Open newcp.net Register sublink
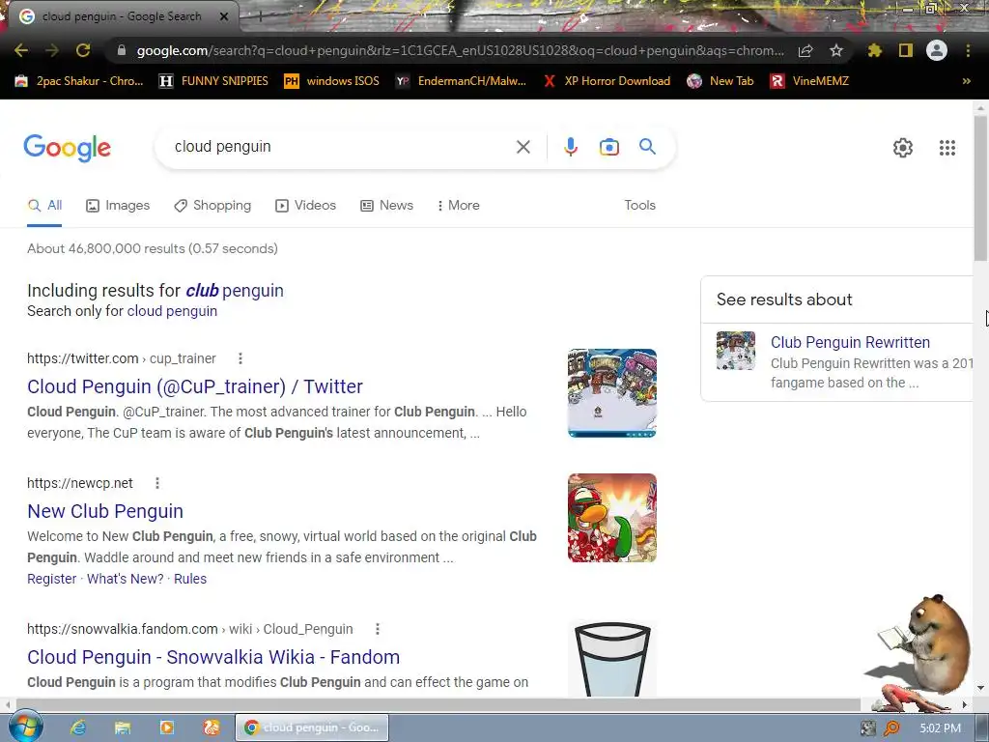989x742 pixels. pos(52,579)
